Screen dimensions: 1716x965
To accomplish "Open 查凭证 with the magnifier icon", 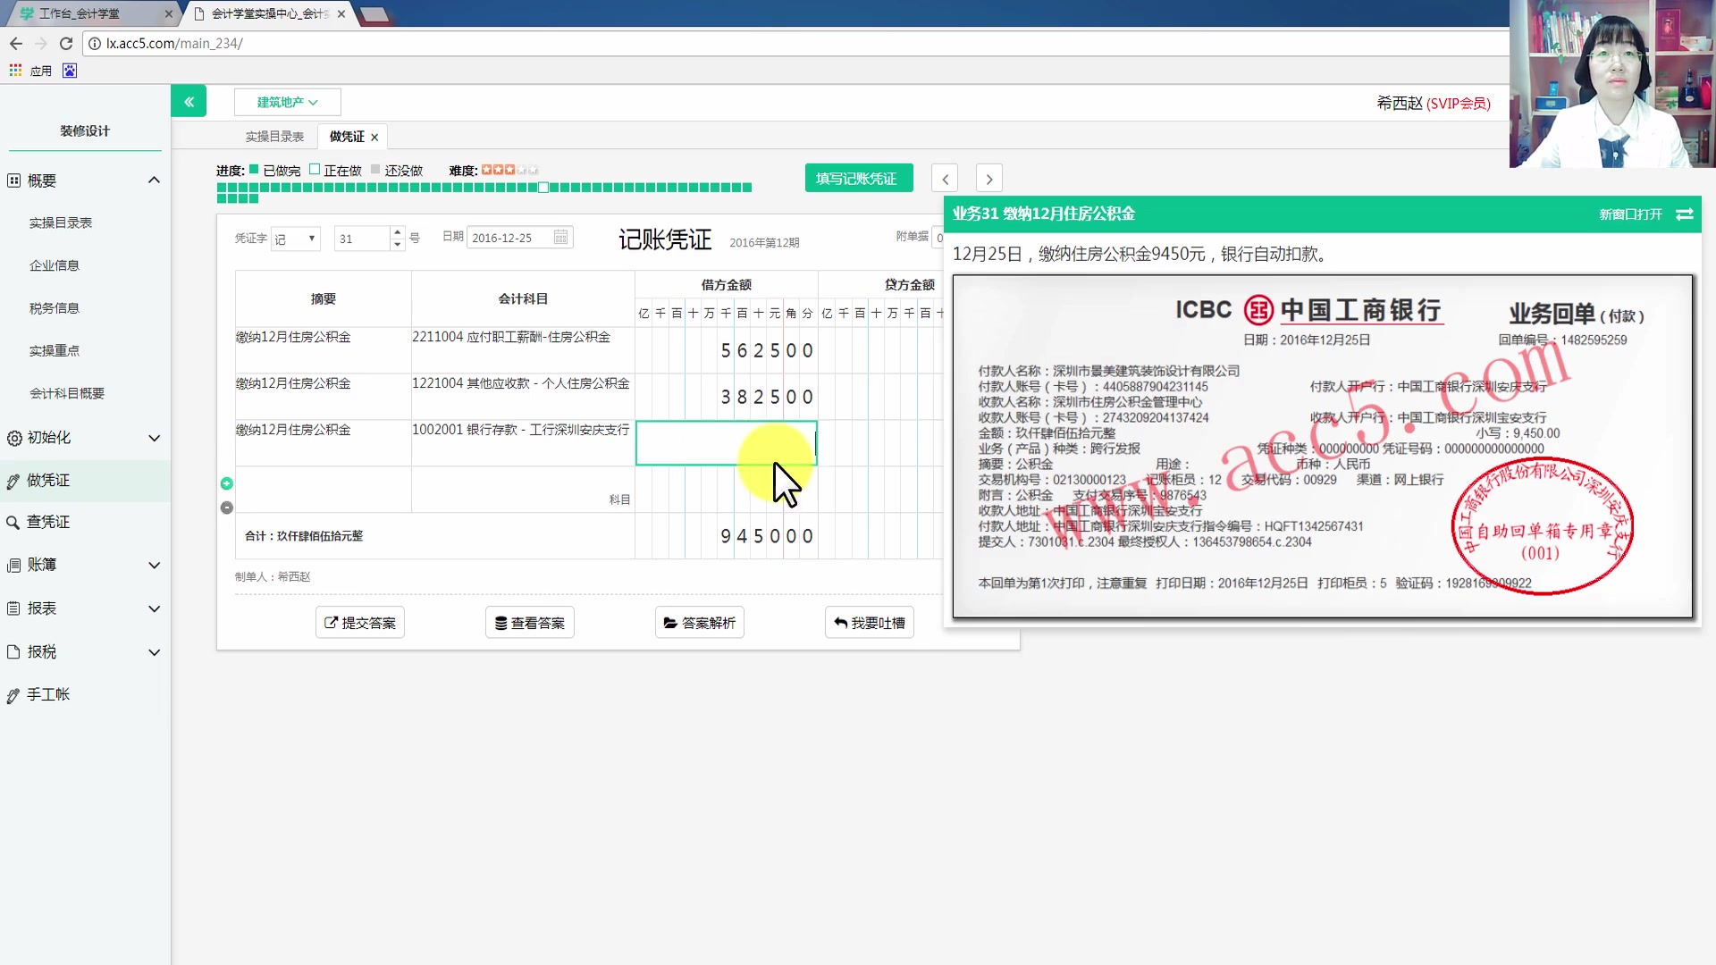I will (14, 522).
